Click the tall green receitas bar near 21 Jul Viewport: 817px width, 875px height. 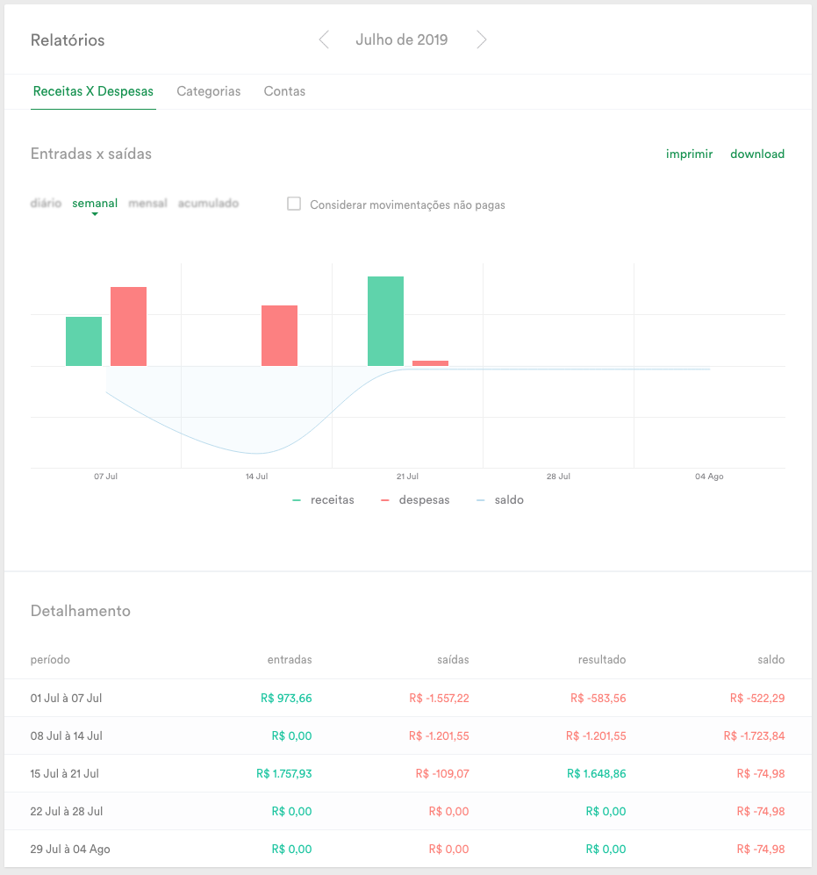pos(385,321)
